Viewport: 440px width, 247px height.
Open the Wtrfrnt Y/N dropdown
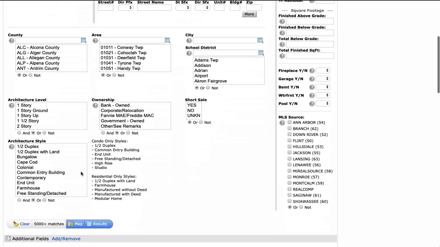[x=323, y=95]
